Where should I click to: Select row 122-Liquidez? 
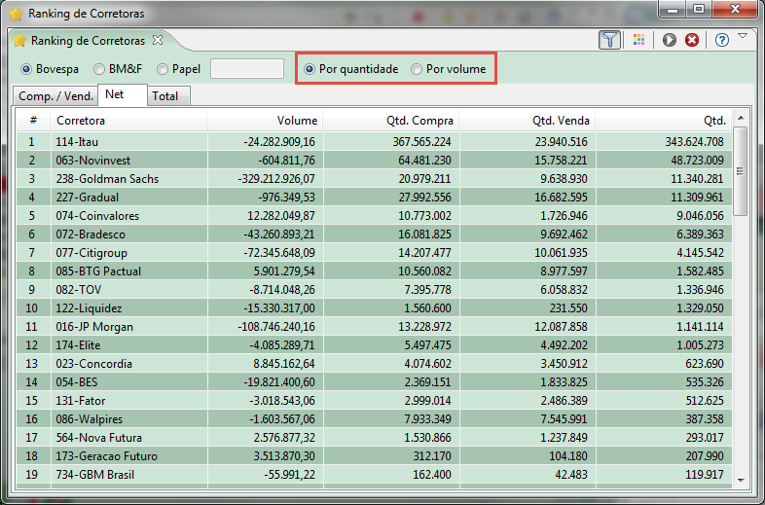point(374,308)
